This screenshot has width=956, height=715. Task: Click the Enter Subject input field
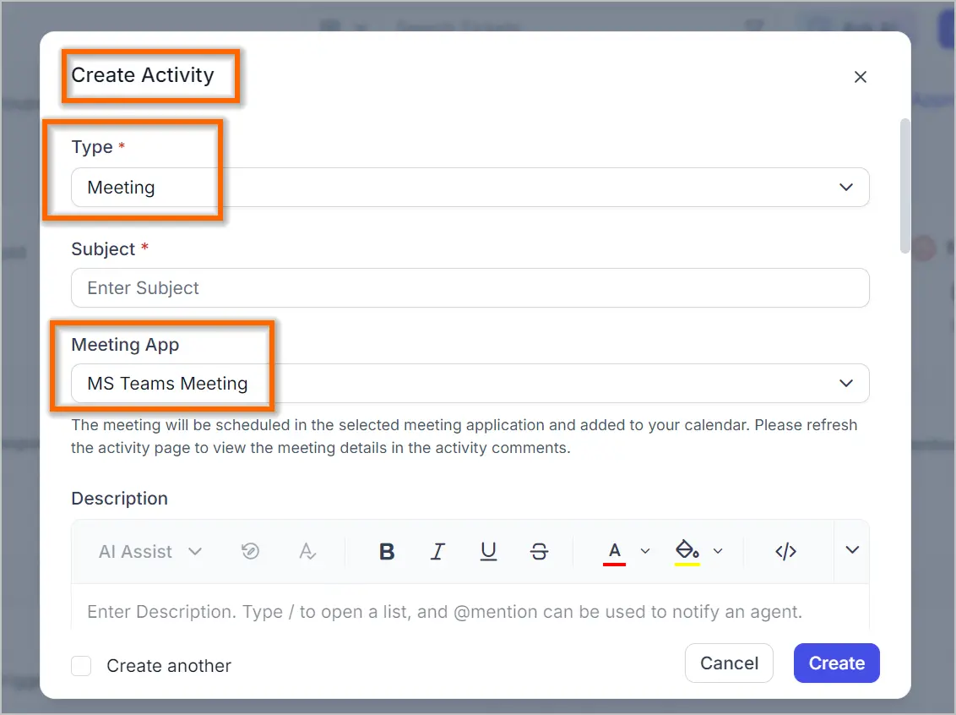click(x=470, y=288)
